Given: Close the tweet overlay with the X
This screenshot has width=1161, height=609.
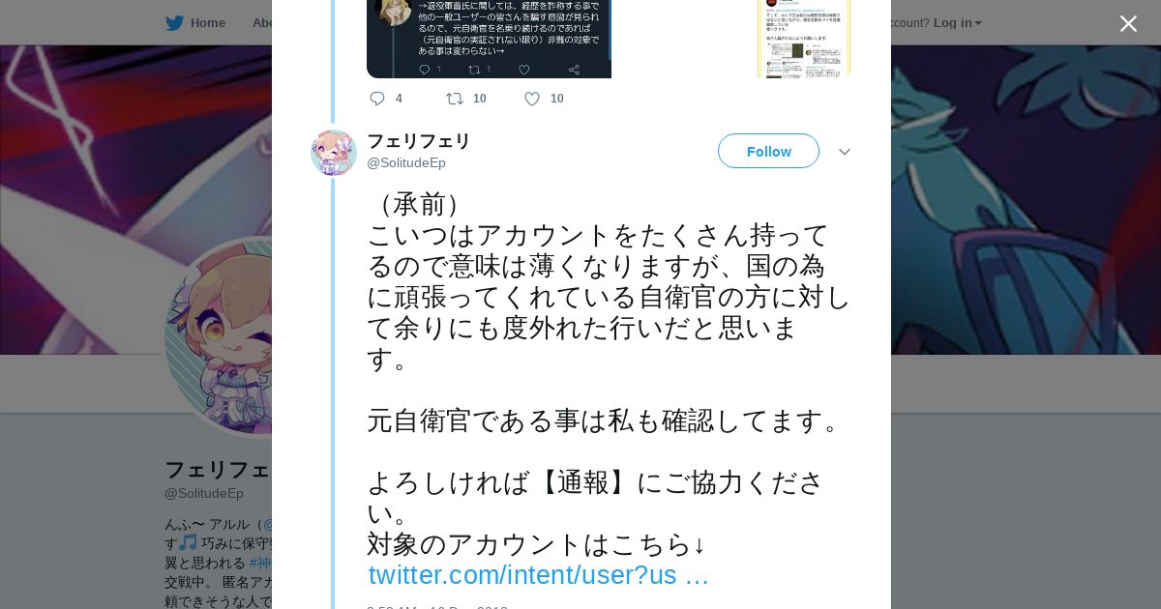Looking at the screenshot, I should coord(1128,24).
